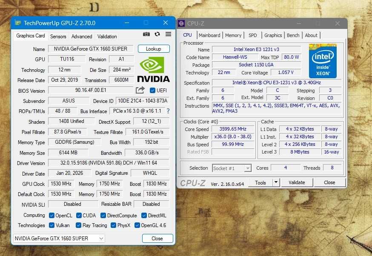Click the Specification Intel Xeon CPU E3-1231 v3 text
The width and height of the screenshot is (372, 256).
point(277,83)
